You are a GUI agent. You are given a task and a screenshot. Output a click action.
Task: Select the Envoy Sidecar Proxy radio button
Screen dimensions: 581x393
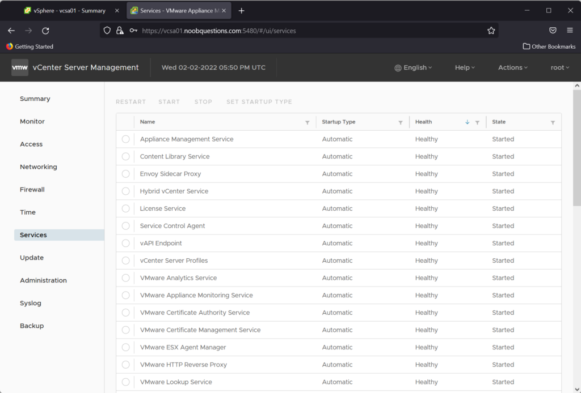coord(125,174)
